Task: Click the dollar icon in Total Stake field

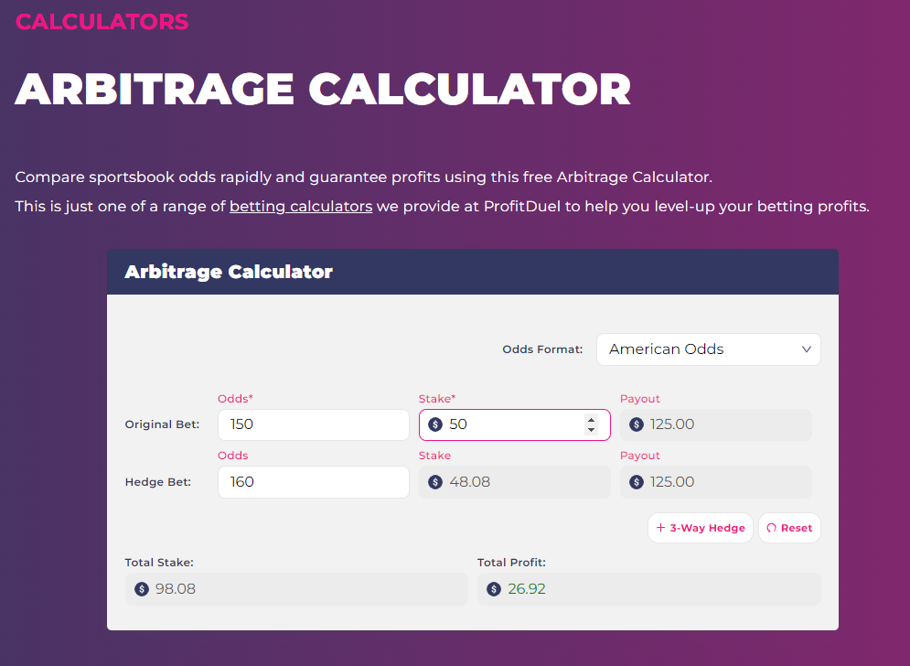Action: 141,588
